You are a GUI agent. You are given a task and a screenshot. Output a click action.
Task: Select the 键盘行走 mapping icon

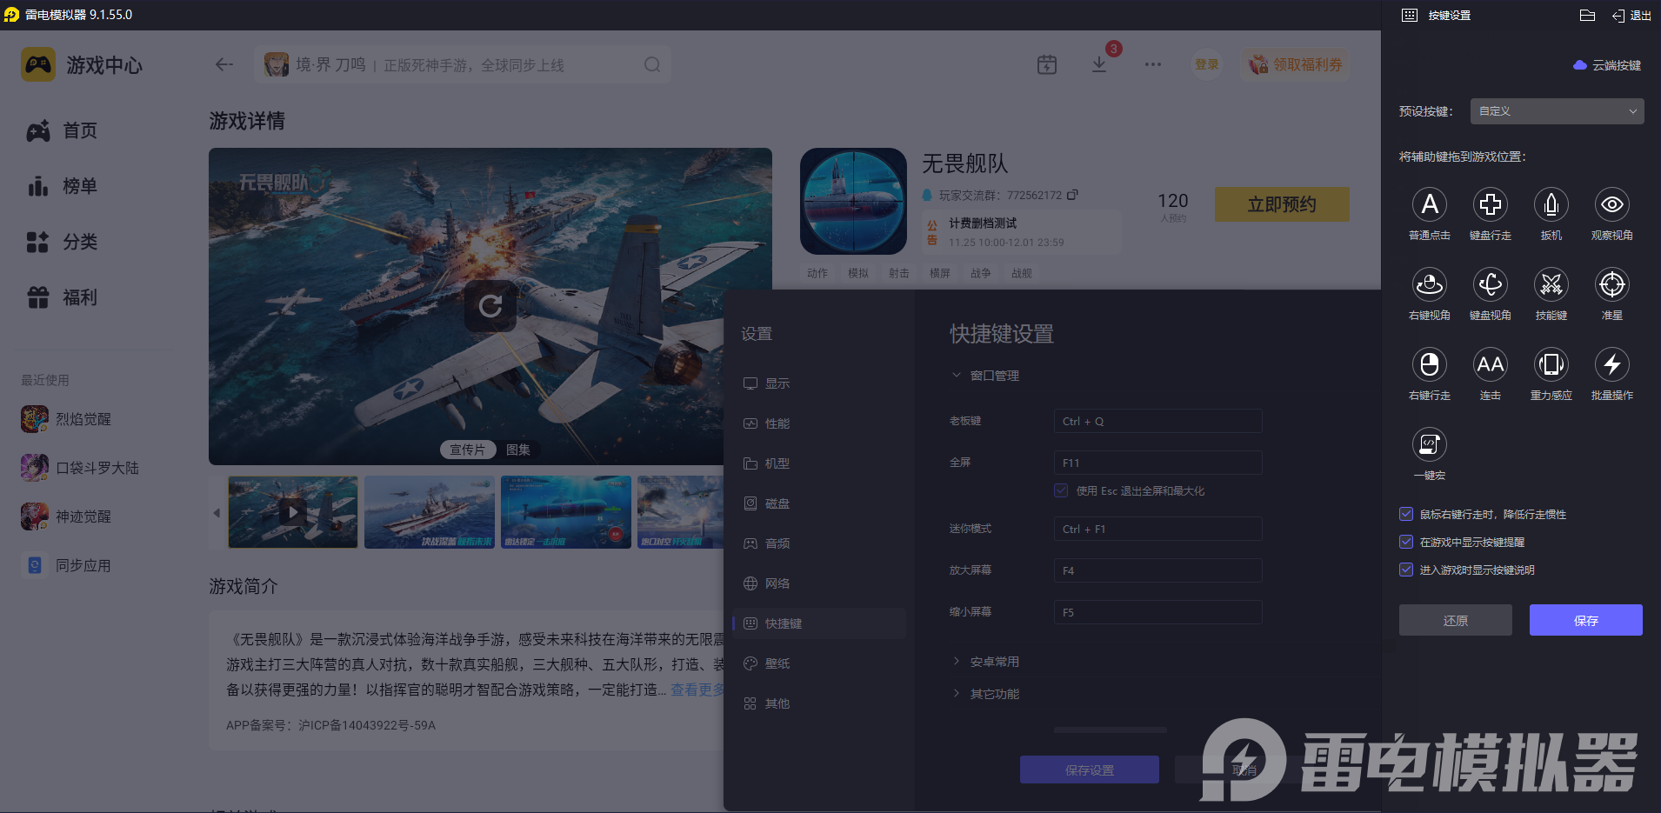pos(1490,204)
